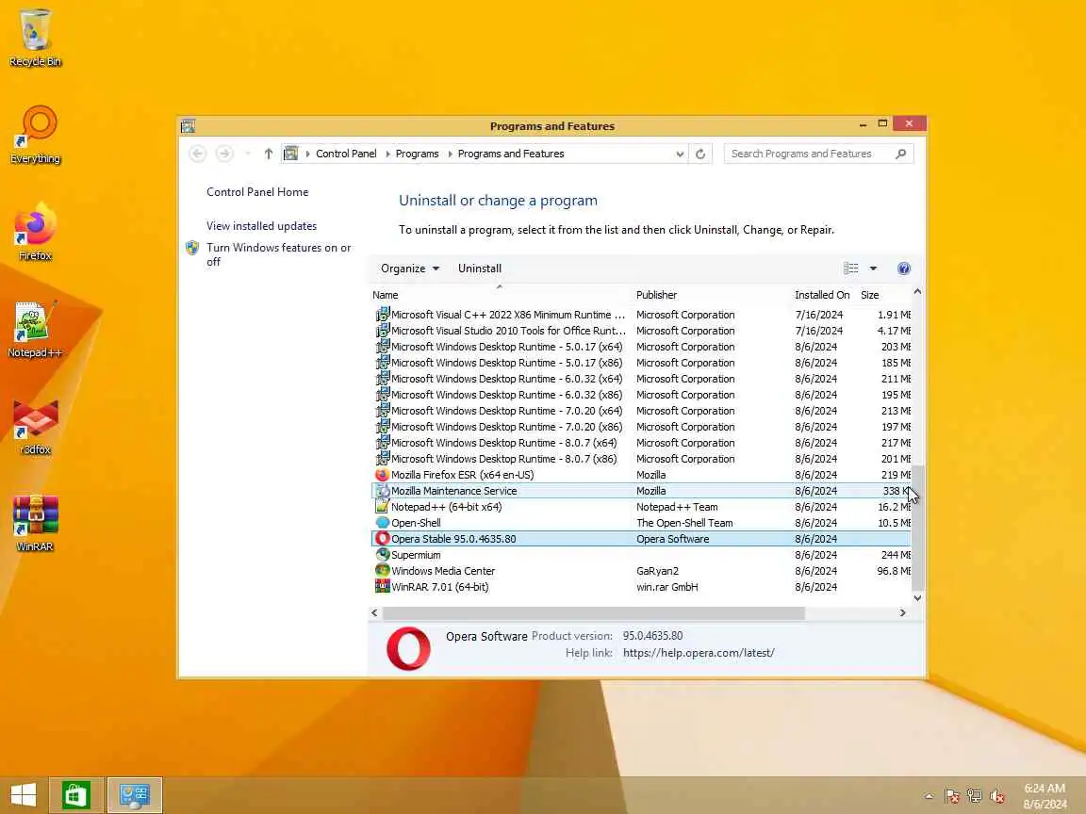Screen dimensions: 1086x814
Task: Open recent locations dropdown arrow
Action: tap(247, 154)
